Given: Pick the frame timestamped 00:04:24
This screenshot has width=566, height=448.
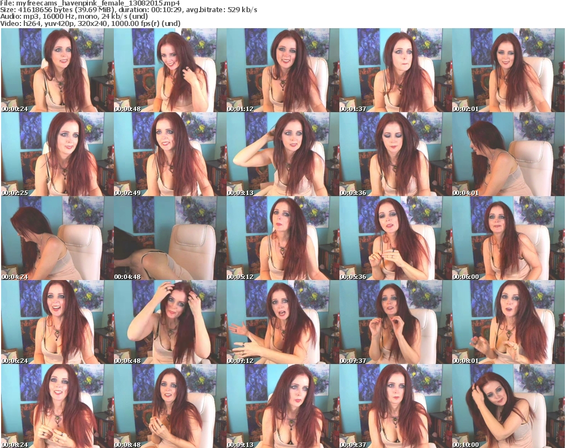Looking at the screenshot, I should (57, 238).
